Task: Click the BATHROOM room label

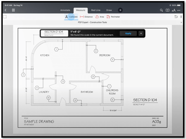Action: pyautogui.click(x=87, y=92)
